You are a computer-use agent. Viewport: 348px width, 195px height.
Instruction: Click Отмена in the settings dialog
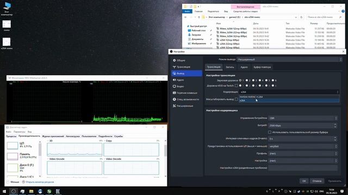pyautogui.click(x=316, y=181)
